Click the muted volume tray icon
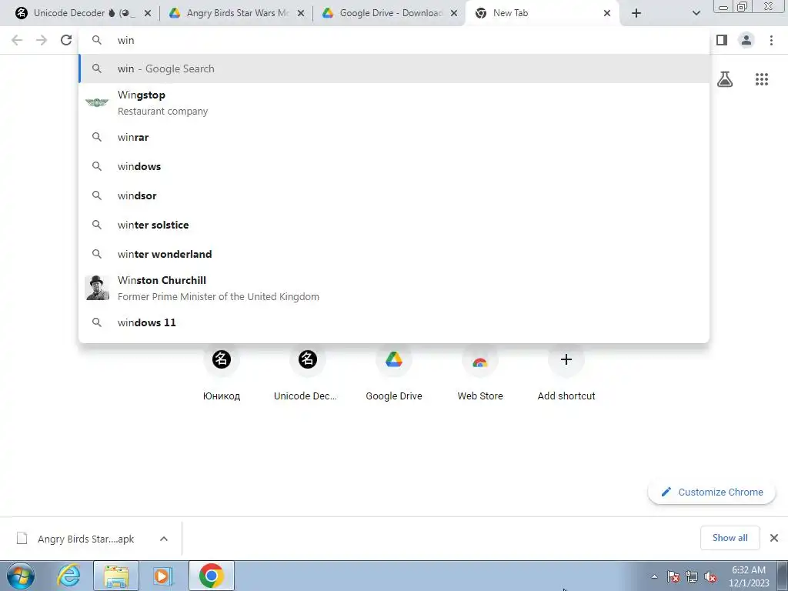The image size is (788, 591). tap(710, 577)
